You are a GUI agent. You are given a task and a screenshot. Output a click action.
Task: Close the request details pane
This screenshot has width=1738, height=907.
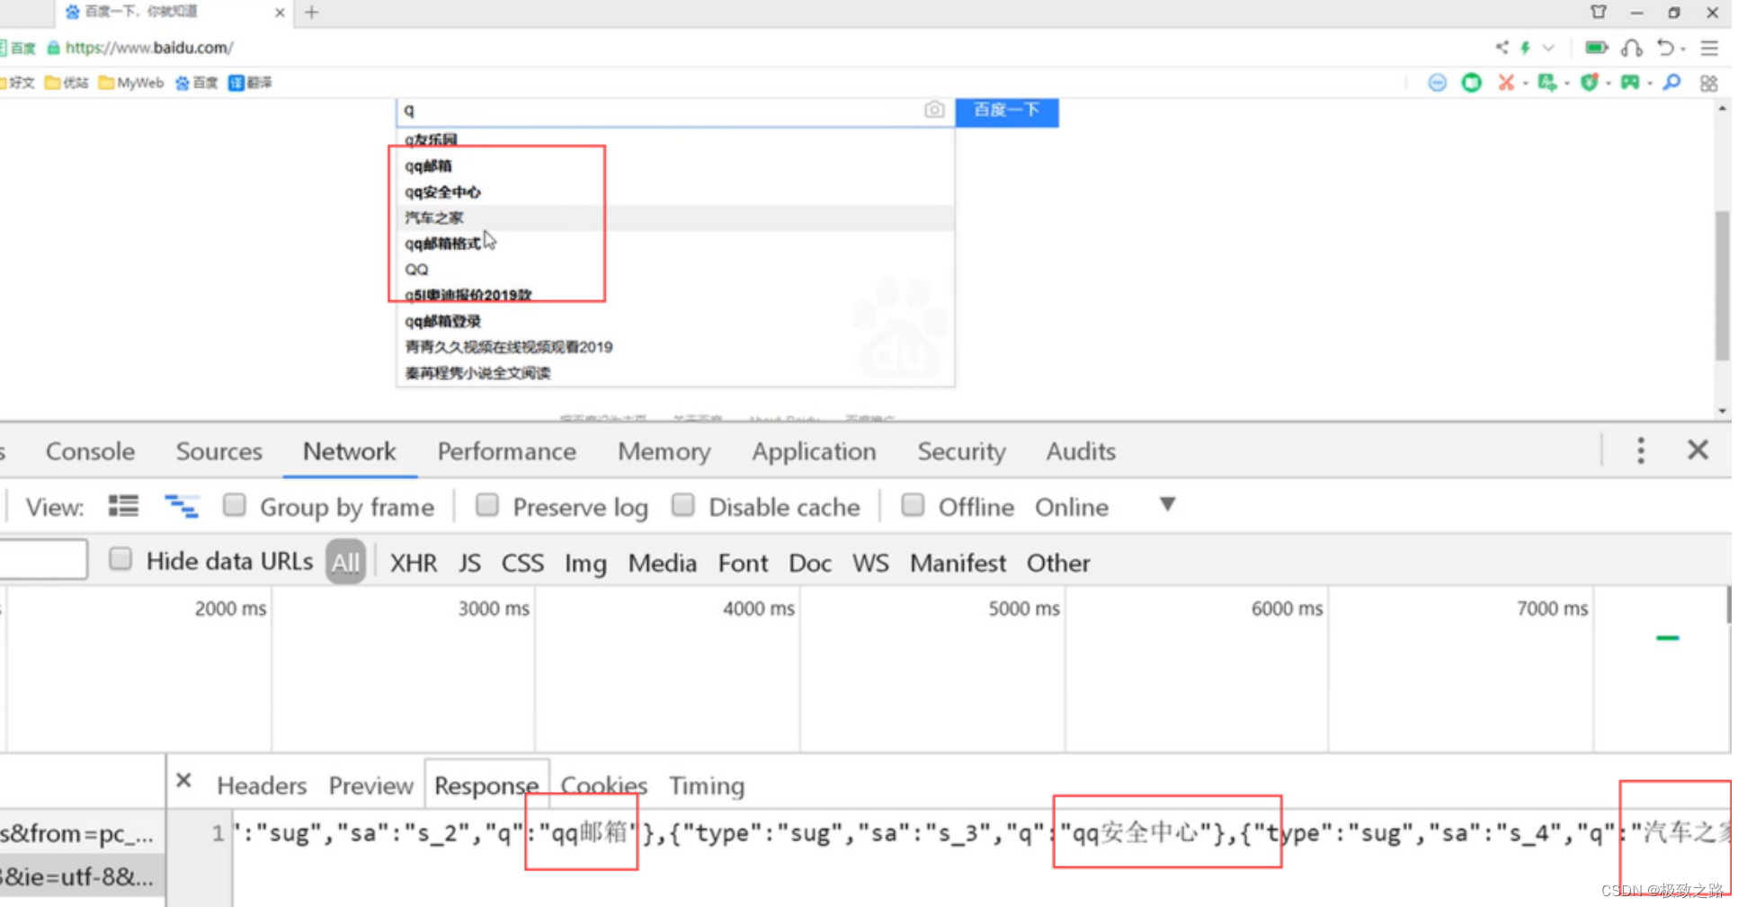183,780
